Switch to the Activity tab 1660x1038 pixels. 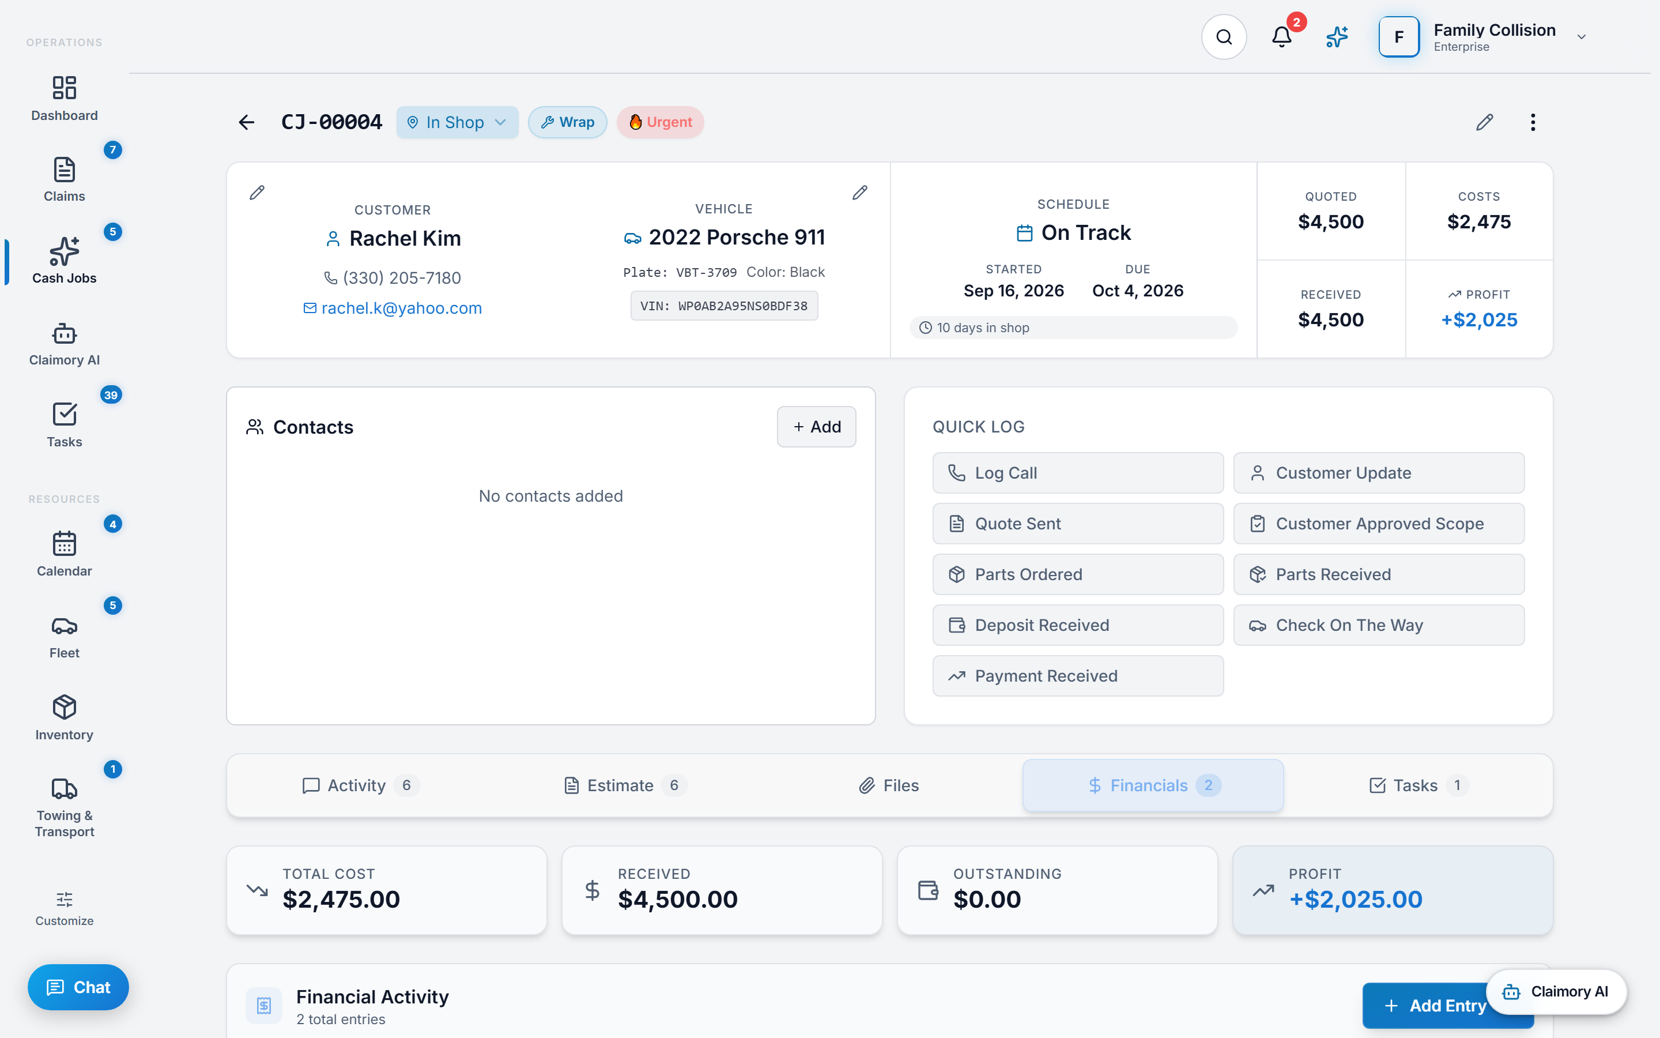tap(361, 785)
